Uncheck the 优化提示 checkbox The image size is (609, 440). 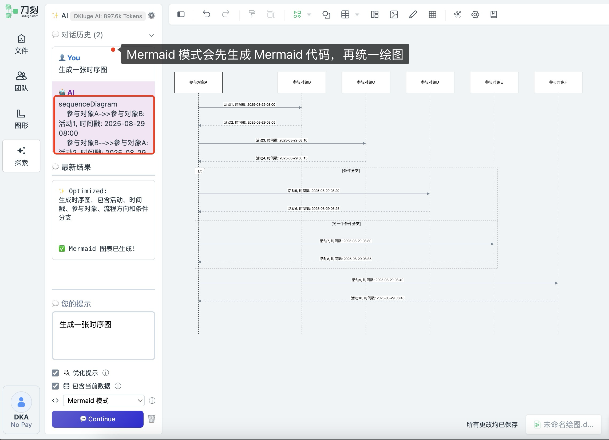click(55, 373)
